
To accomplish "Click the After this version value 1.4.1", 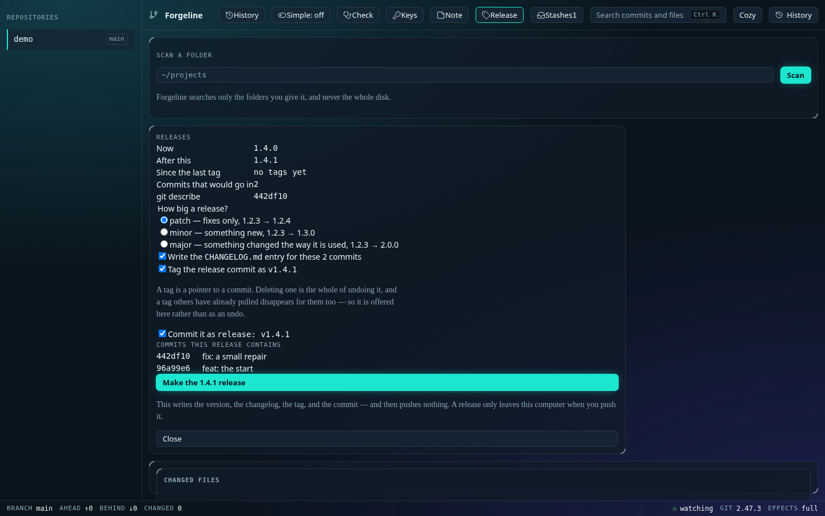I will [x=266, y=160].
